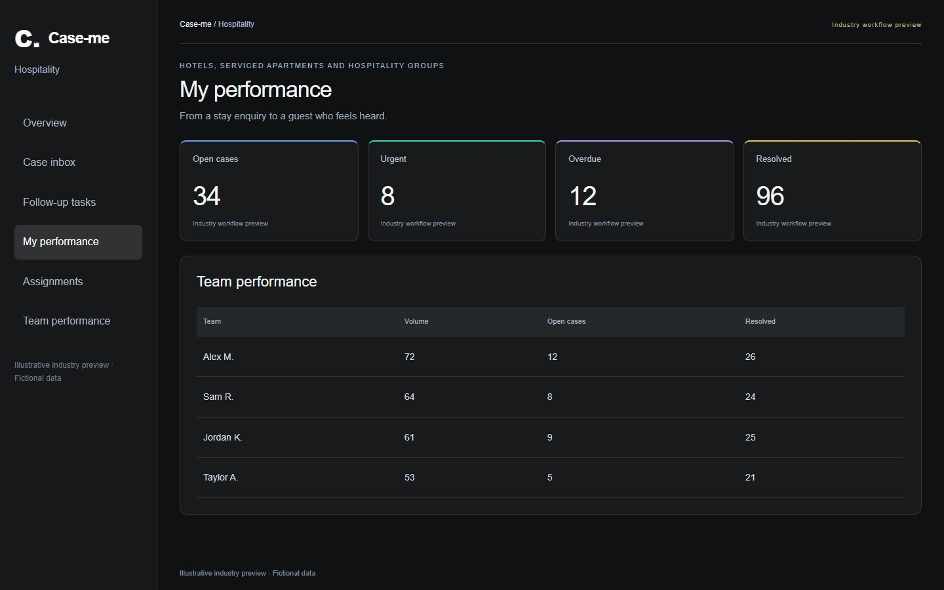The width and height of the screenshot is (944, 590).
Task: Click Alex M.'s volume value 72
Action: pos(410,357)
